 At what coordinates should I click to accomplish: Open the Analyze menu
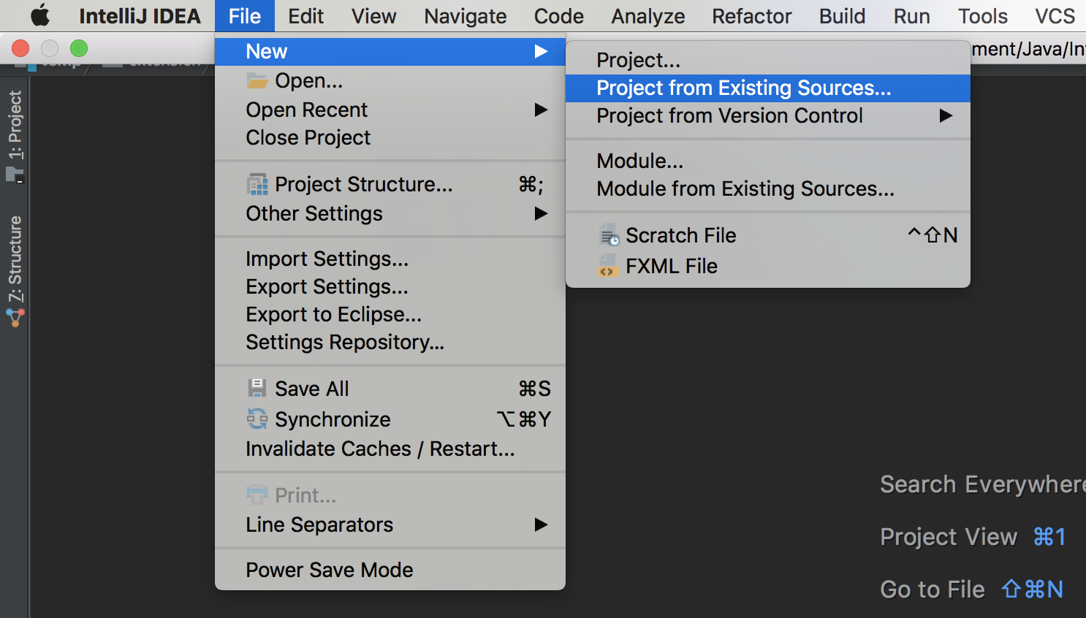point(648,16)
